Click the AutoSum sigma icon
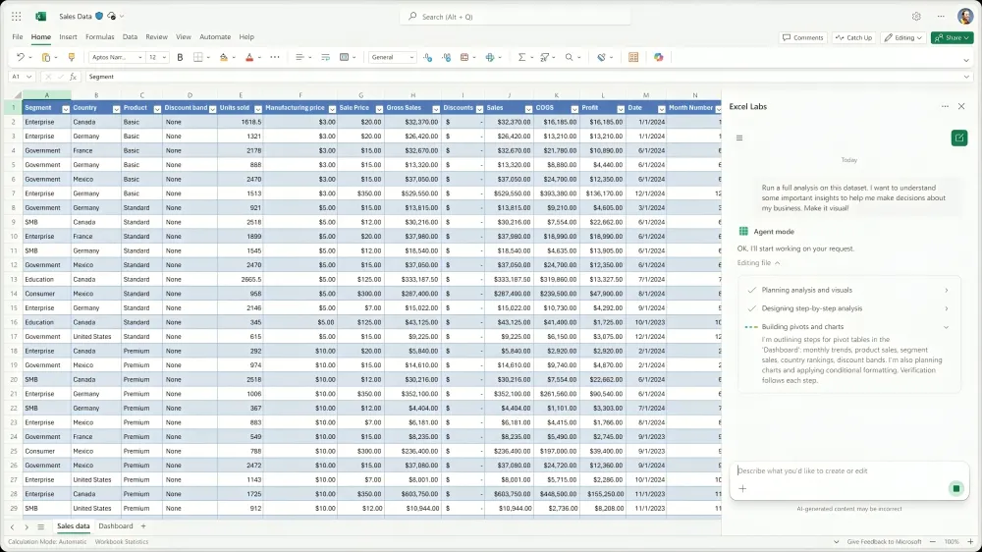 coord(521,58)
